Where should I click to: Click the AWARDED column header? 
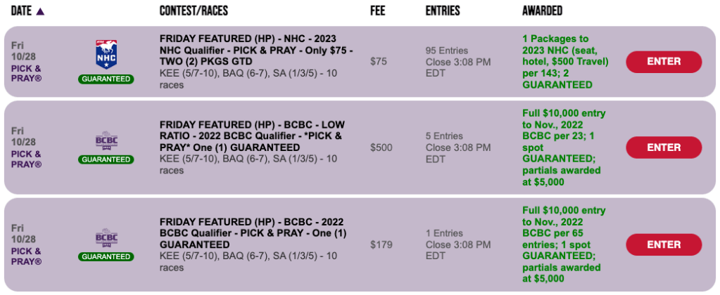(x=542, y=11)
